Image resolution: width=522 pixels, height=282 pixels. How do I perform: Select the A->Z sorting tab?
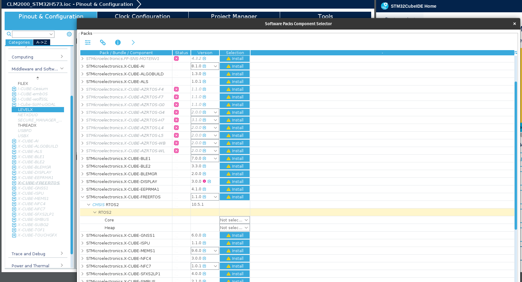tap(42, 42)
